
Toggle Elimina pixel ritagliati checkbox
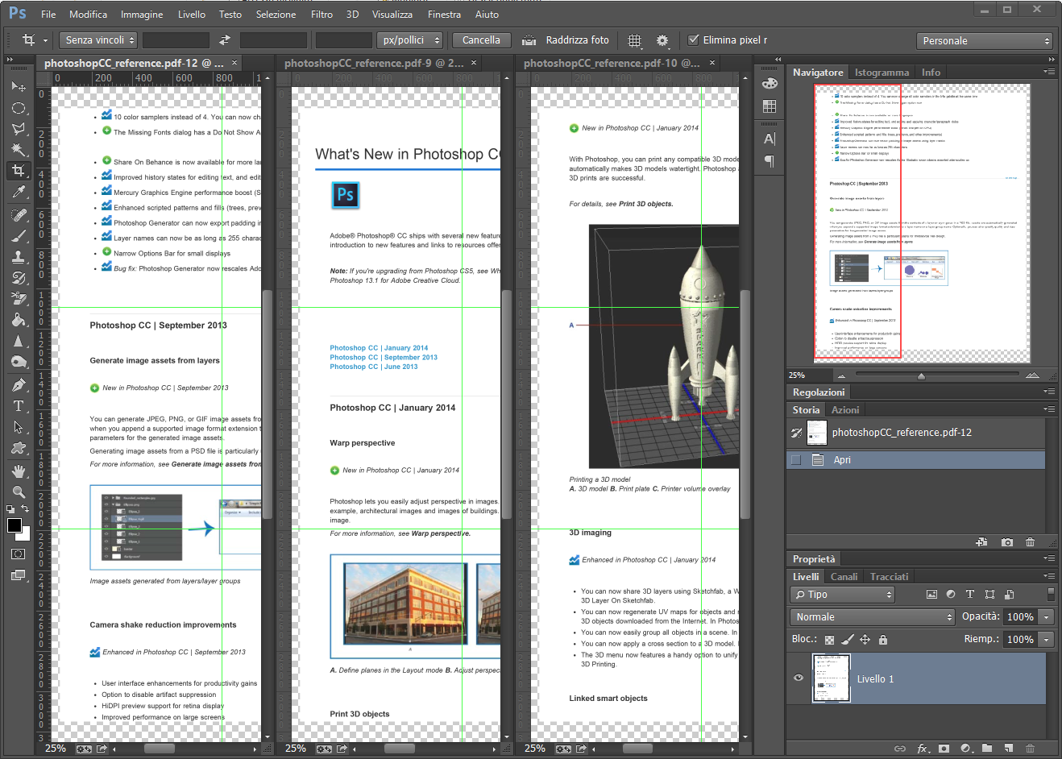pyautogui.click(x=693, y=39)
